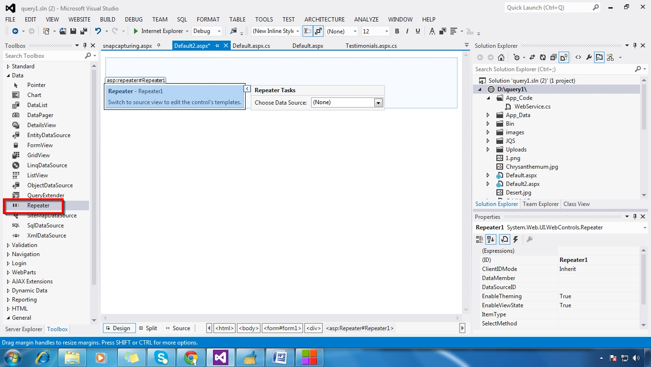Open the FORMAT menu
This screenshot has height=367, width=651.
pos(208,20)
